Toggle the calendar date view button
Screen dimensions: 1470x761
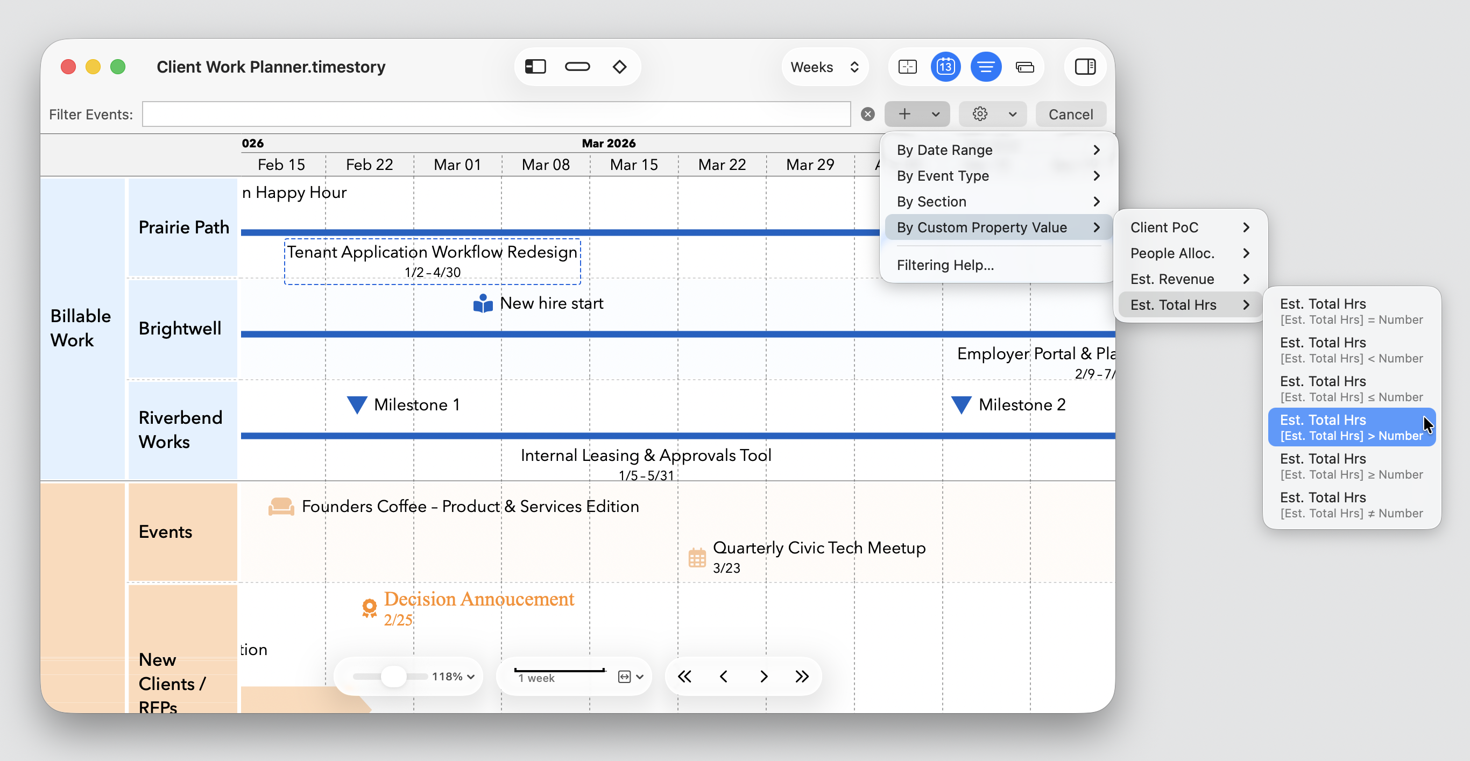(x=945, y=67)
